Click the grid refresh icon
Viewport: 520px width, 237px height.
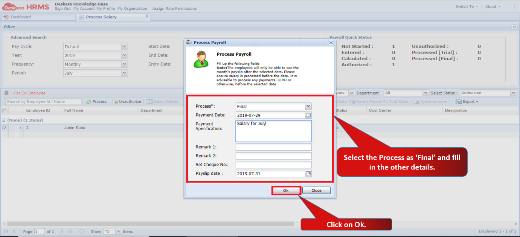82,231
